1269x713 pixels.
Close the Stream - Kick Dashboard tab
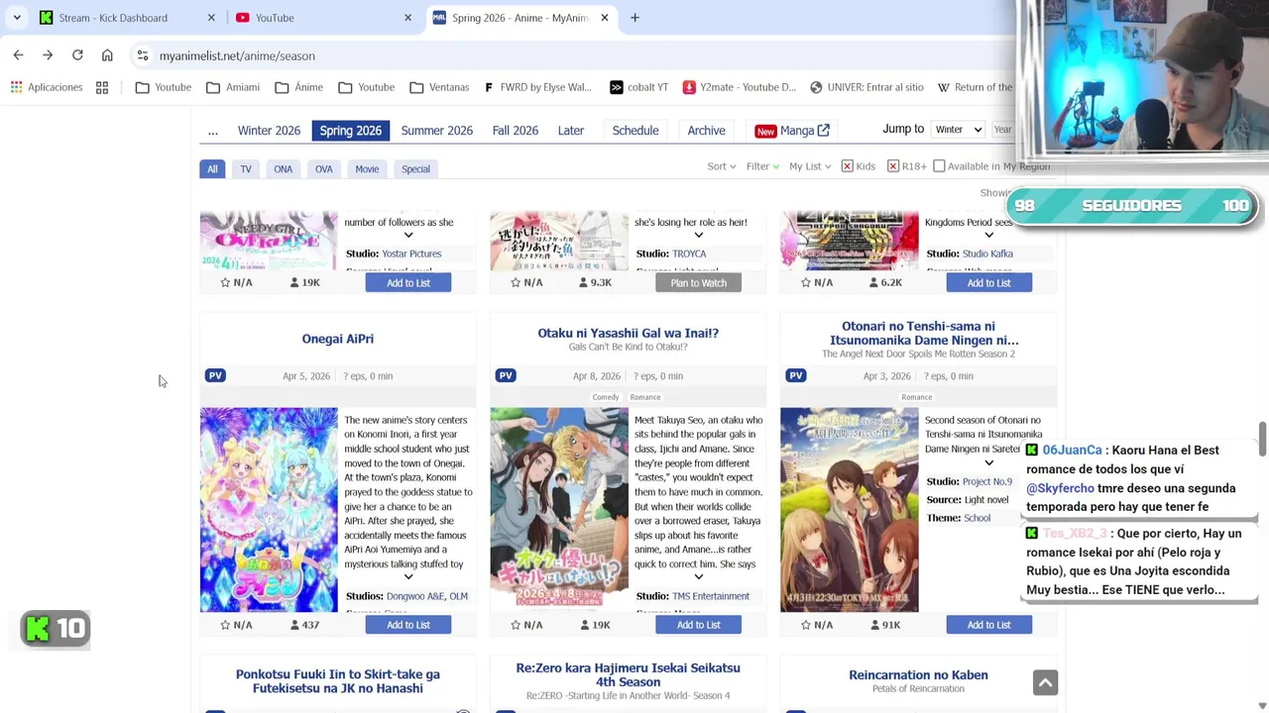(x=211, y=18)
